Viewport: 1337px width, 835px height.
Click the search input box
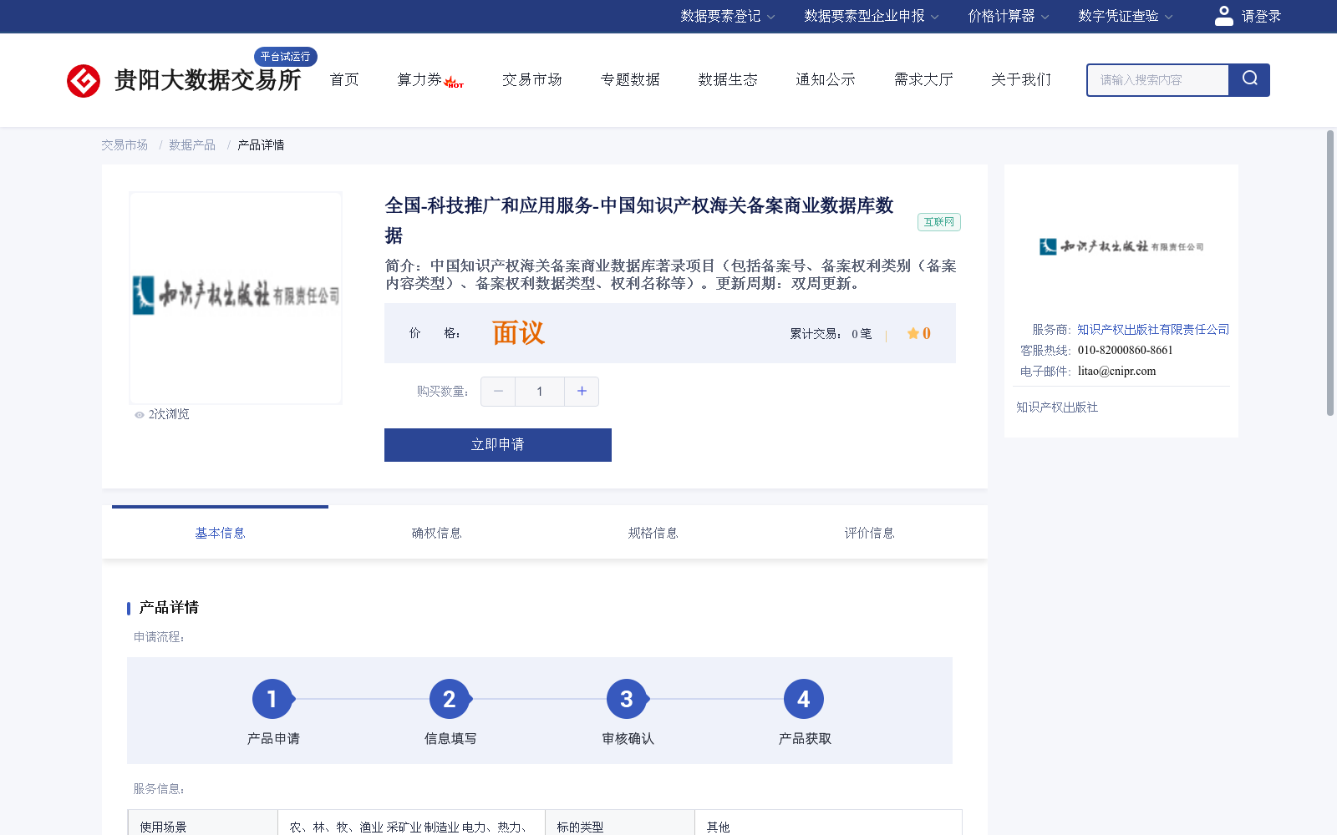(x=1158, y=80)
